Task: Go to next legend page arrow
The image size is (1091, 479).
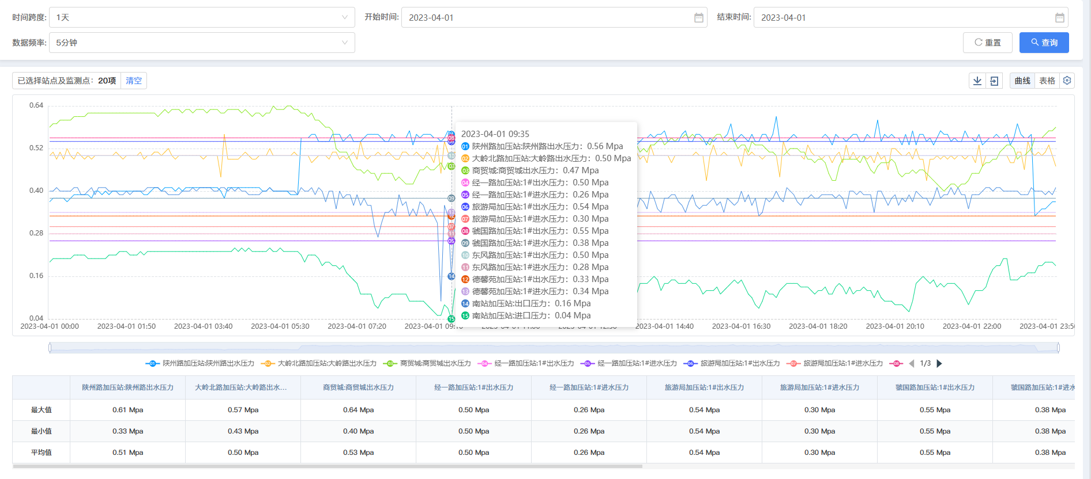Action: click(x=939, y=363)
